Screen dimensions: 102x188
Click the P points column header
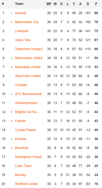click(x=96, y=4)
